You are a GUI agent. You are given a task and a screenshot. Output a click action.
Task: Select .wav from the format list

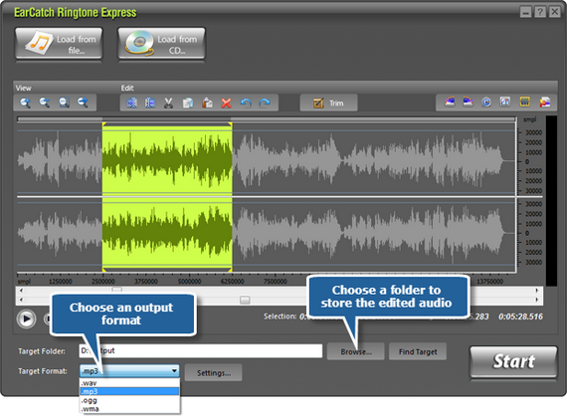(129, 383)
